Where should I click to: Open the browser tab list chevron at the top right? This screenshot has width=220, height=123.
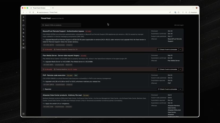click(x=193, y=8)
